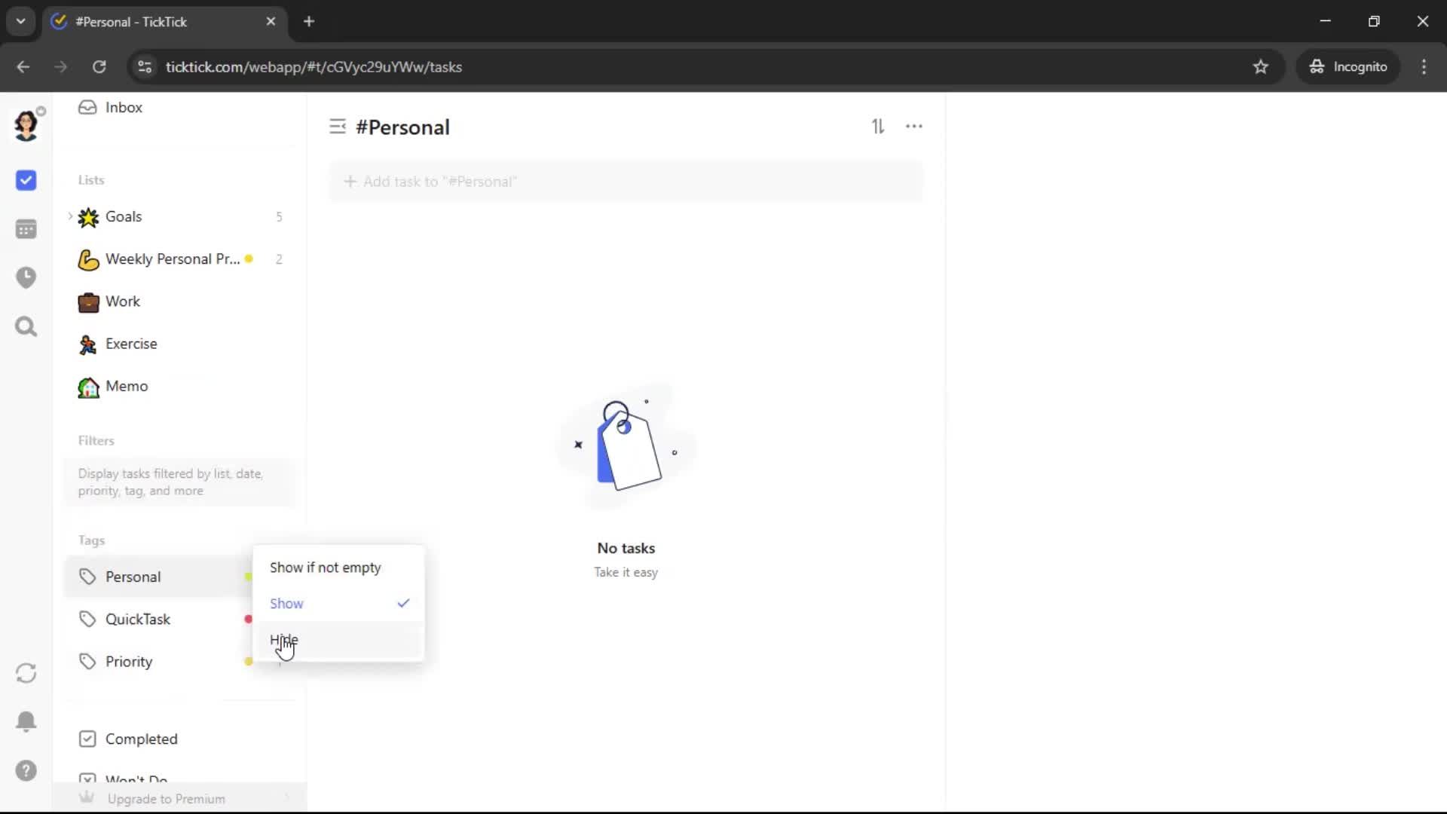The image size is (1447, 814).
Task: Click the Sync icon in left rail
Action: click(26, 672)
